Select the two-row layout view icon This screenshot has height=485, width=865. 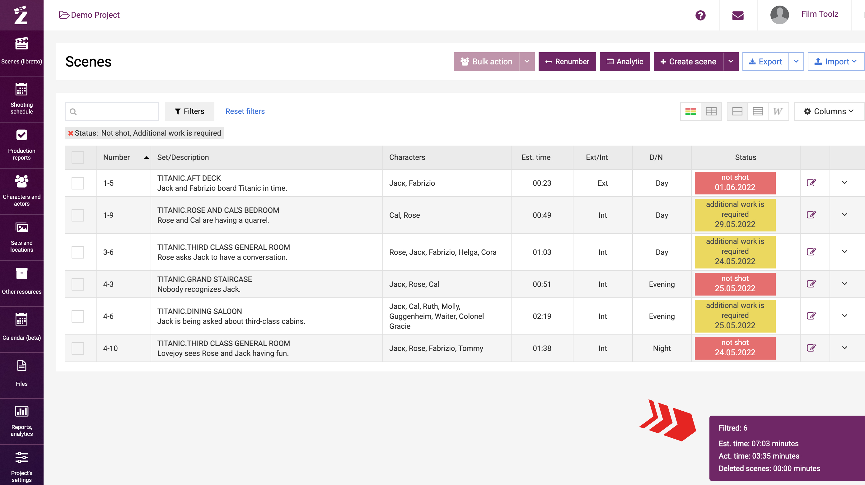pyautogui.click(x=737, y=111)
